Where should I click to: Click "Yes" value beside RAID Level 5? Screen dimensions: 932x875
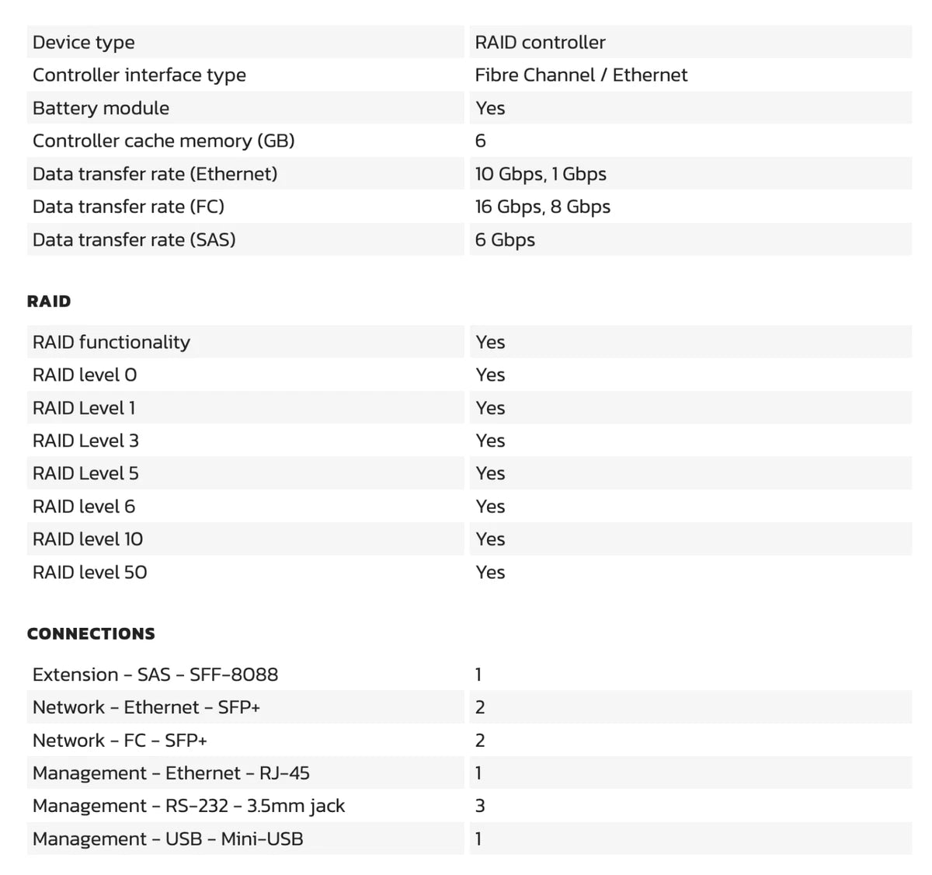pos(490,473)
